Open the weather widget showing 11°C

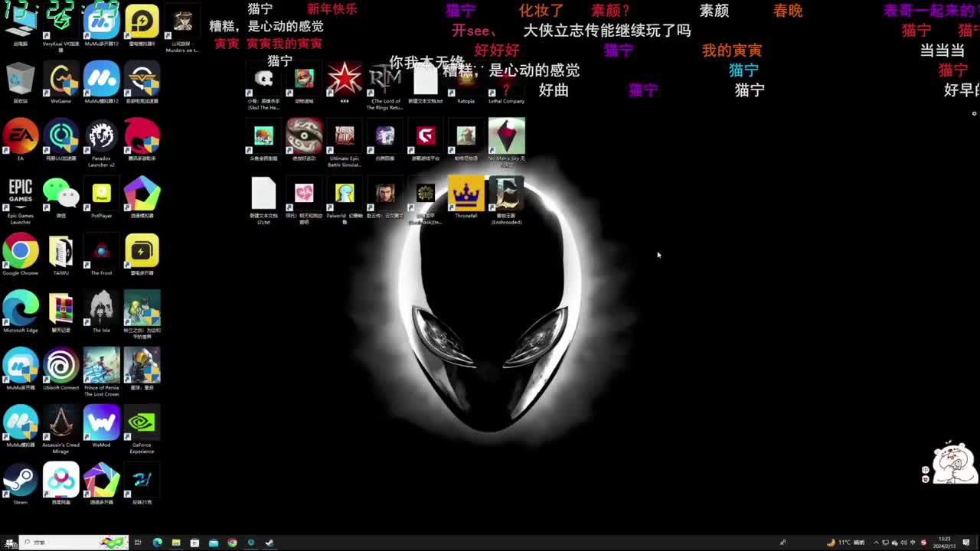tap(845, 543)
